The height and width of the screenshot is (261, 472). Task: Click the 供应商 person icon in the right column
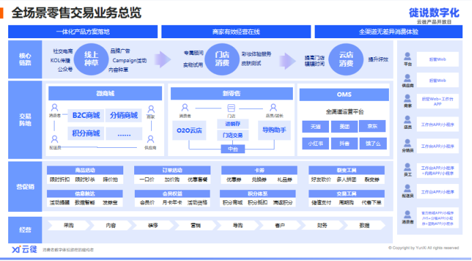[x=407, y=78]
